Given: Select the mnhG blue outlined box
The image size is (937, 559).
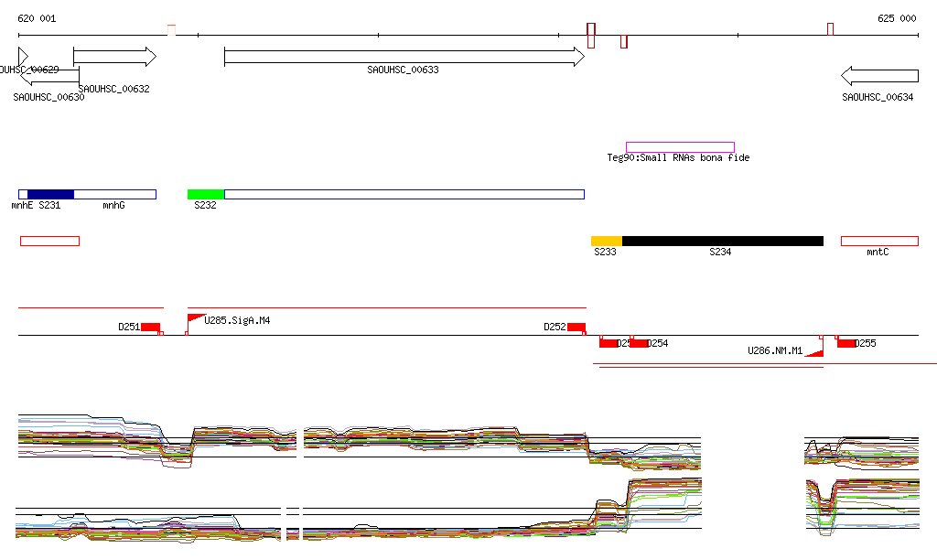Looking at the screenshot, I should point(114,194).
